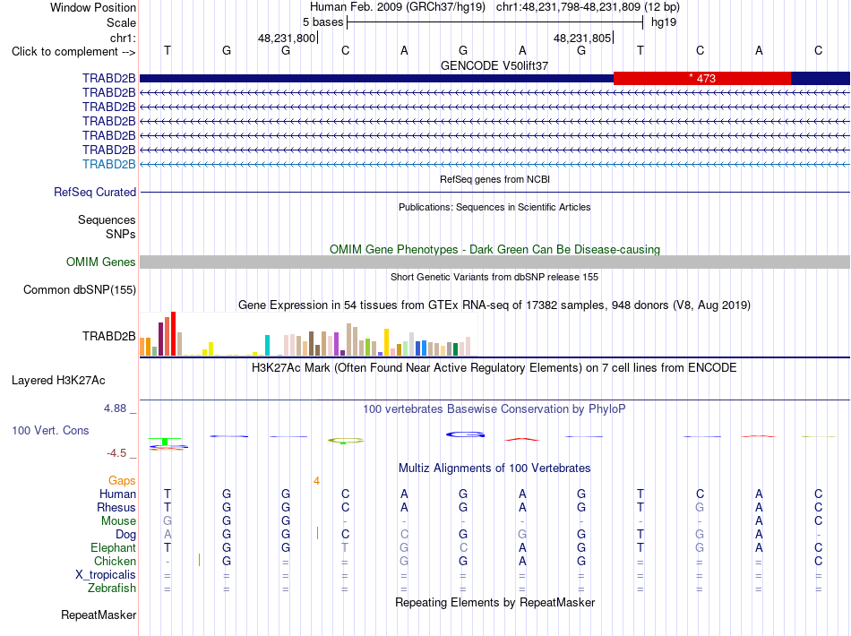Open OMIM Gene Phenotypes track title
Image resolution: width=851 pixels, height=636 pixels.
pyautogui.click(x=494, y=250)
